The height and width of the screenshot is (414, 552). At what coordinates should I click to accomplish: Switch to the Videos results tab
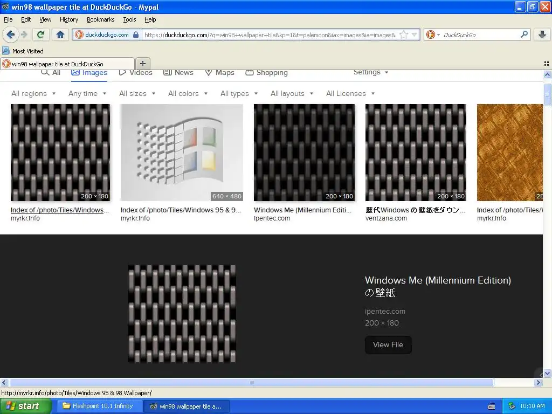tap(135, 73)
